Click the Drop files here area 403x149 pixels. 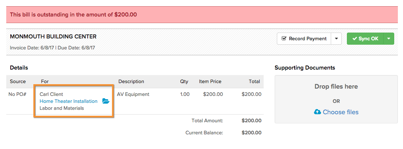(336, 99)
